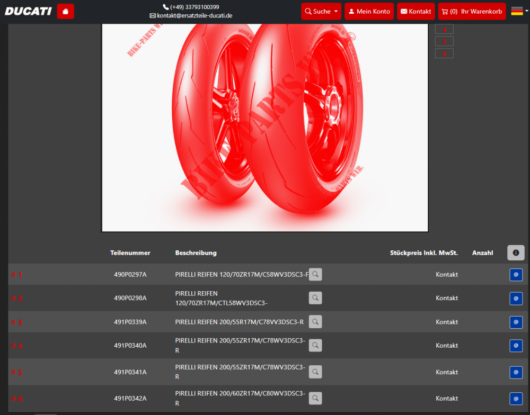Open magnifier for part 490P0298A

click(x=315, y=298)
